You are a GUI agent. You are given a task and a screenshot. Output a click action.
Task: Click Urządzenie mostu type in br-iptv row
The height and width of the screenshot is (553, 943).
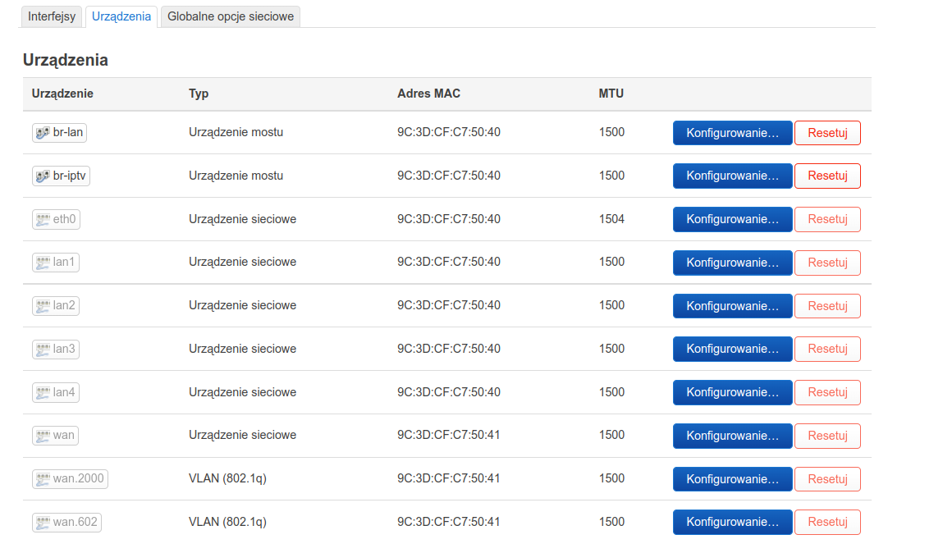[x=236, y=176]
